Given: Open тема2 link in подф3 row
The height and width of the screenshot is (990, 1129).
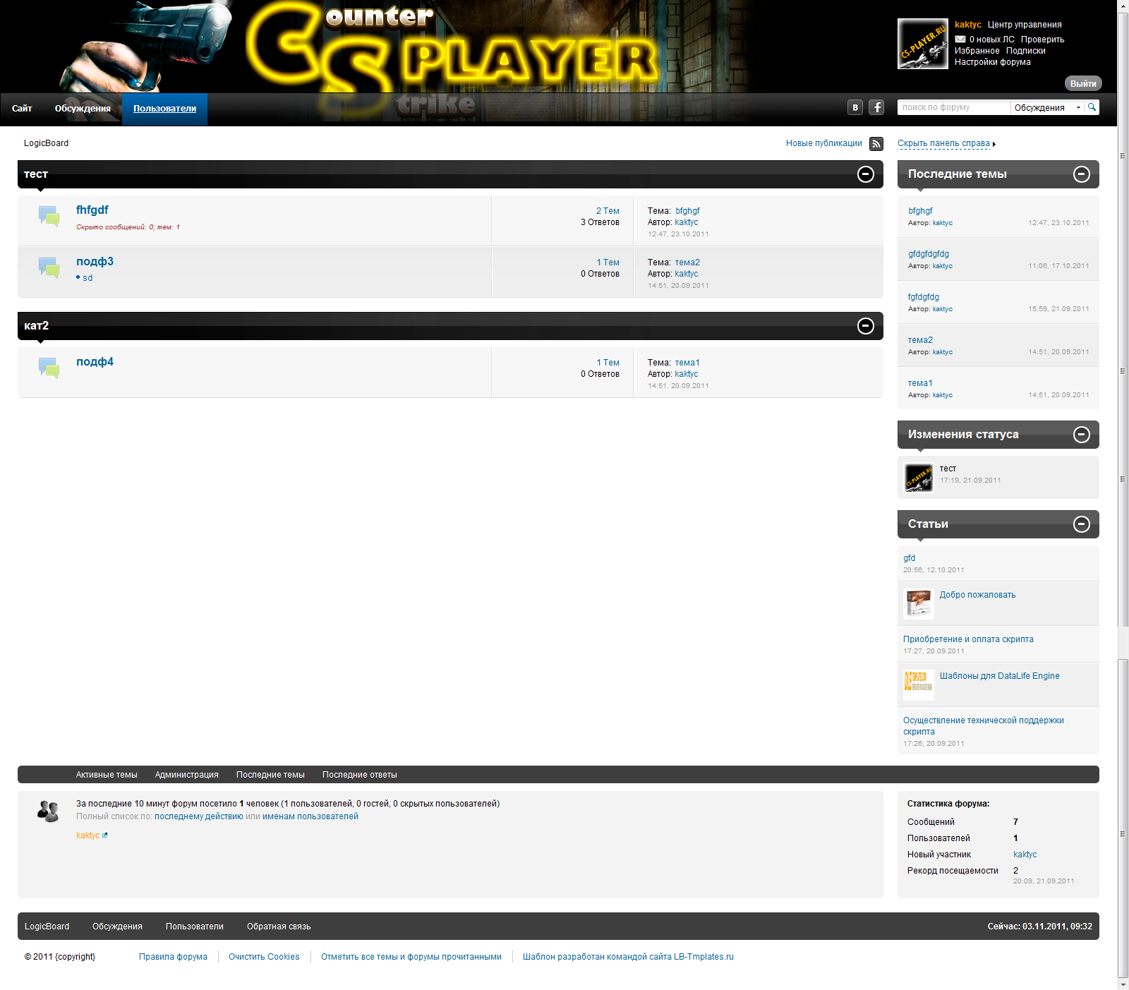Looking at the screenshot, I should [687, 262].
